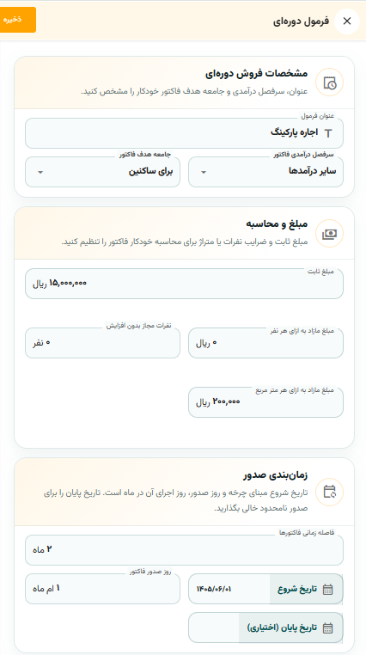Open the جامعه هدف فاکتور dropdown

[102, 172]
